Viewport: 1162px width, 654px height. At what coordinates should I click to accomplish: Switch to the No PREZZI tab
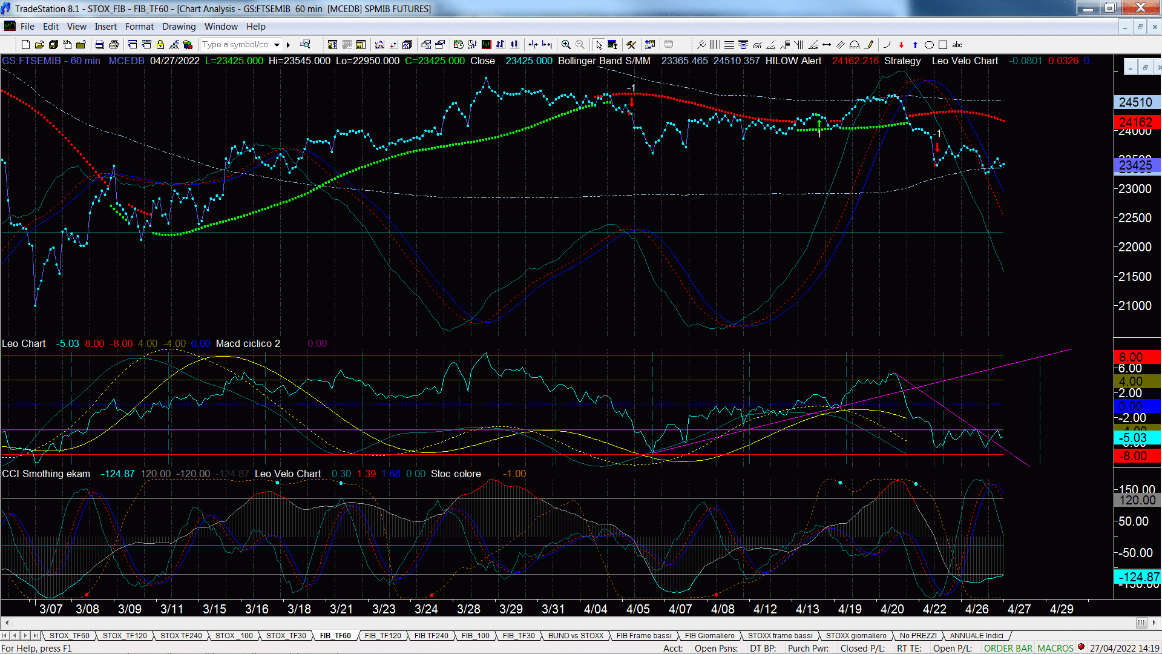(x=918, y=636)
